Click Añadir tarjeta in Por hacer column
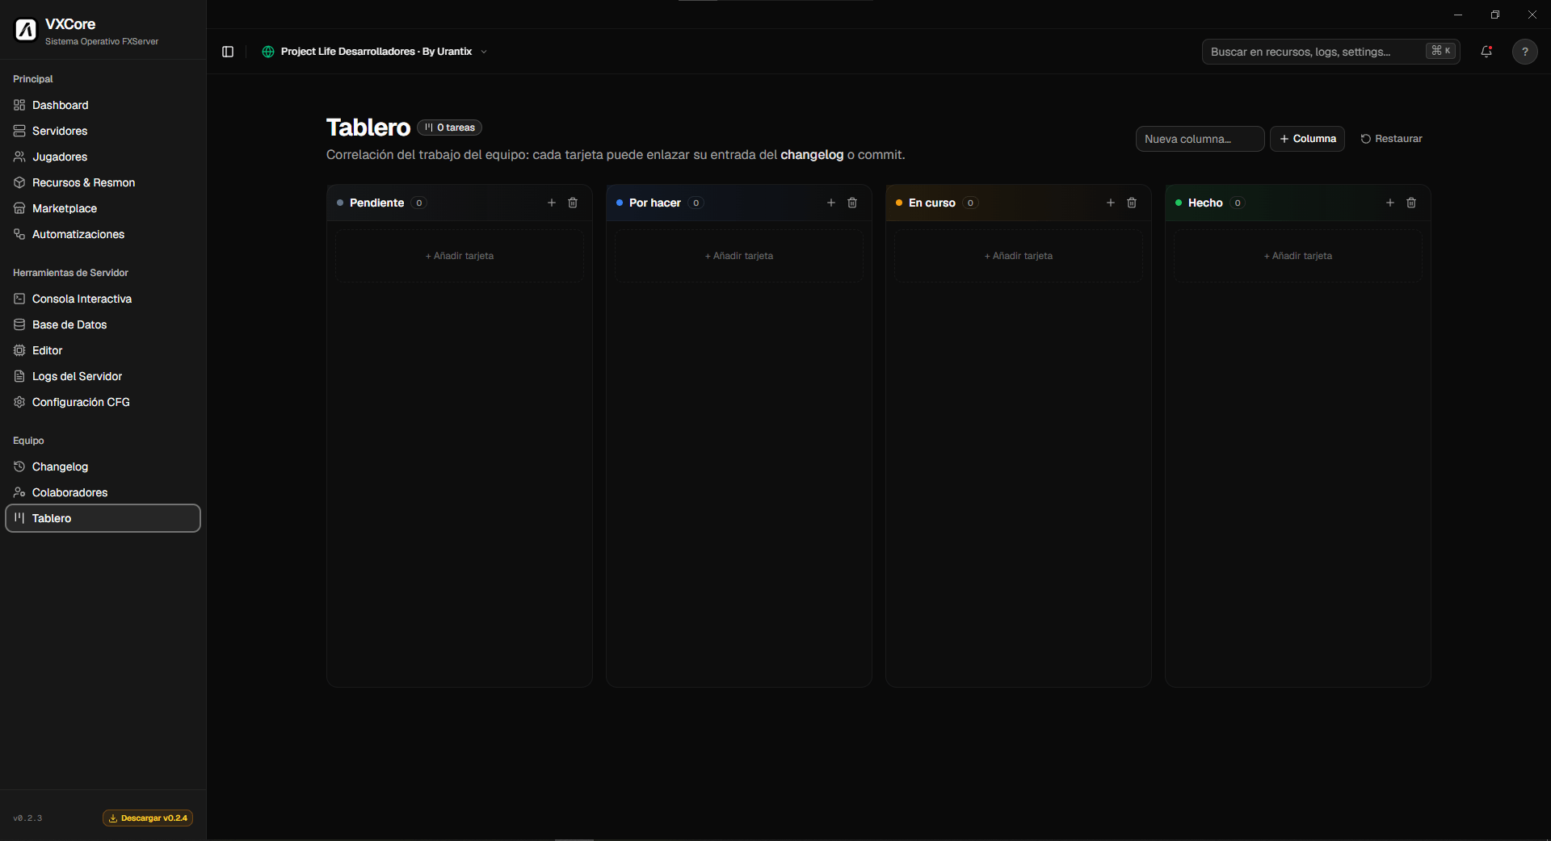The width and height of the screenshot is (1551, 841). click(739, 256)
